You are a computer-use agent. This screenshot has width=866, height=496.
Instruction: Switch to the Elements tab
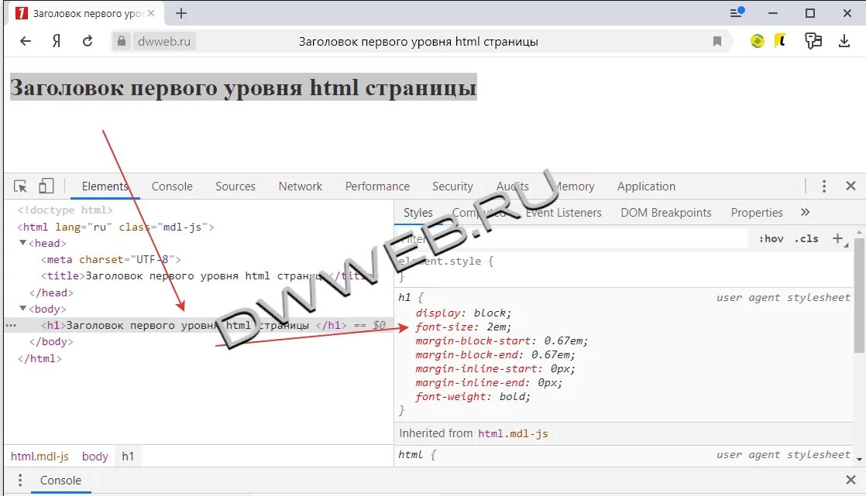point(105,186)
